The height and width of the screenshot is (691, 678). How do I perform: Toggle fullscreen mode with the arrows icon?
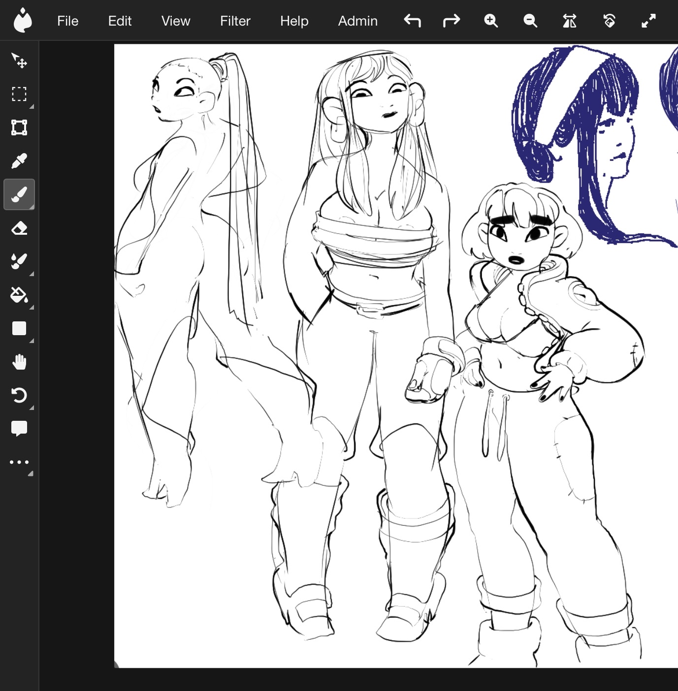pos(648,21)
